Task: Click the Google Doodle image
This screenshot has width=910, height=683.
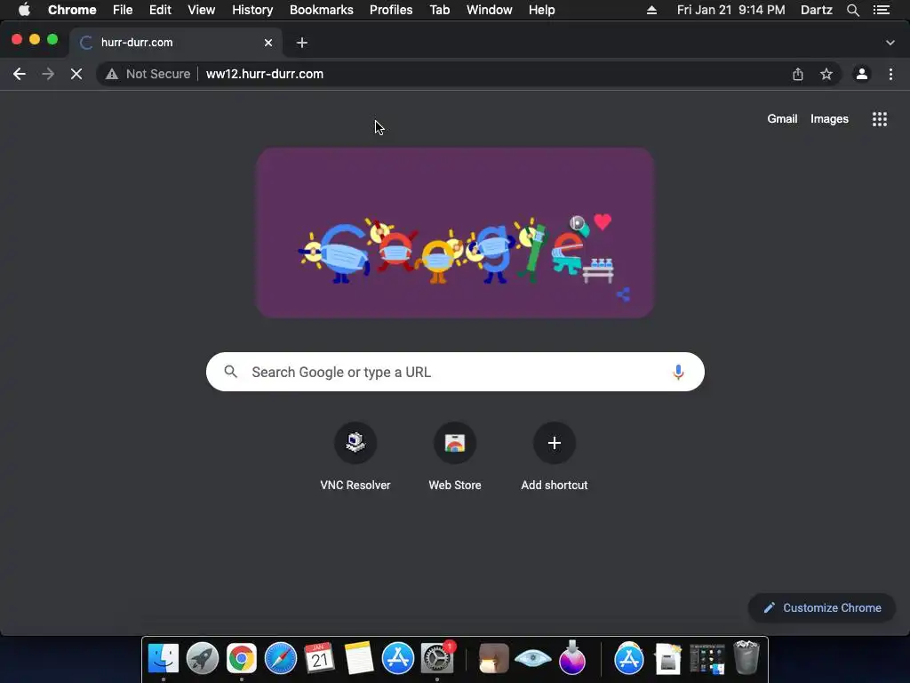Action: [x=455, y=232]
